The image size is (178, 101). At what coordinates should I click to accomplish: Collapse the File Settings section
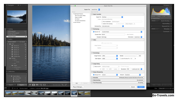(x=92, y=53)
